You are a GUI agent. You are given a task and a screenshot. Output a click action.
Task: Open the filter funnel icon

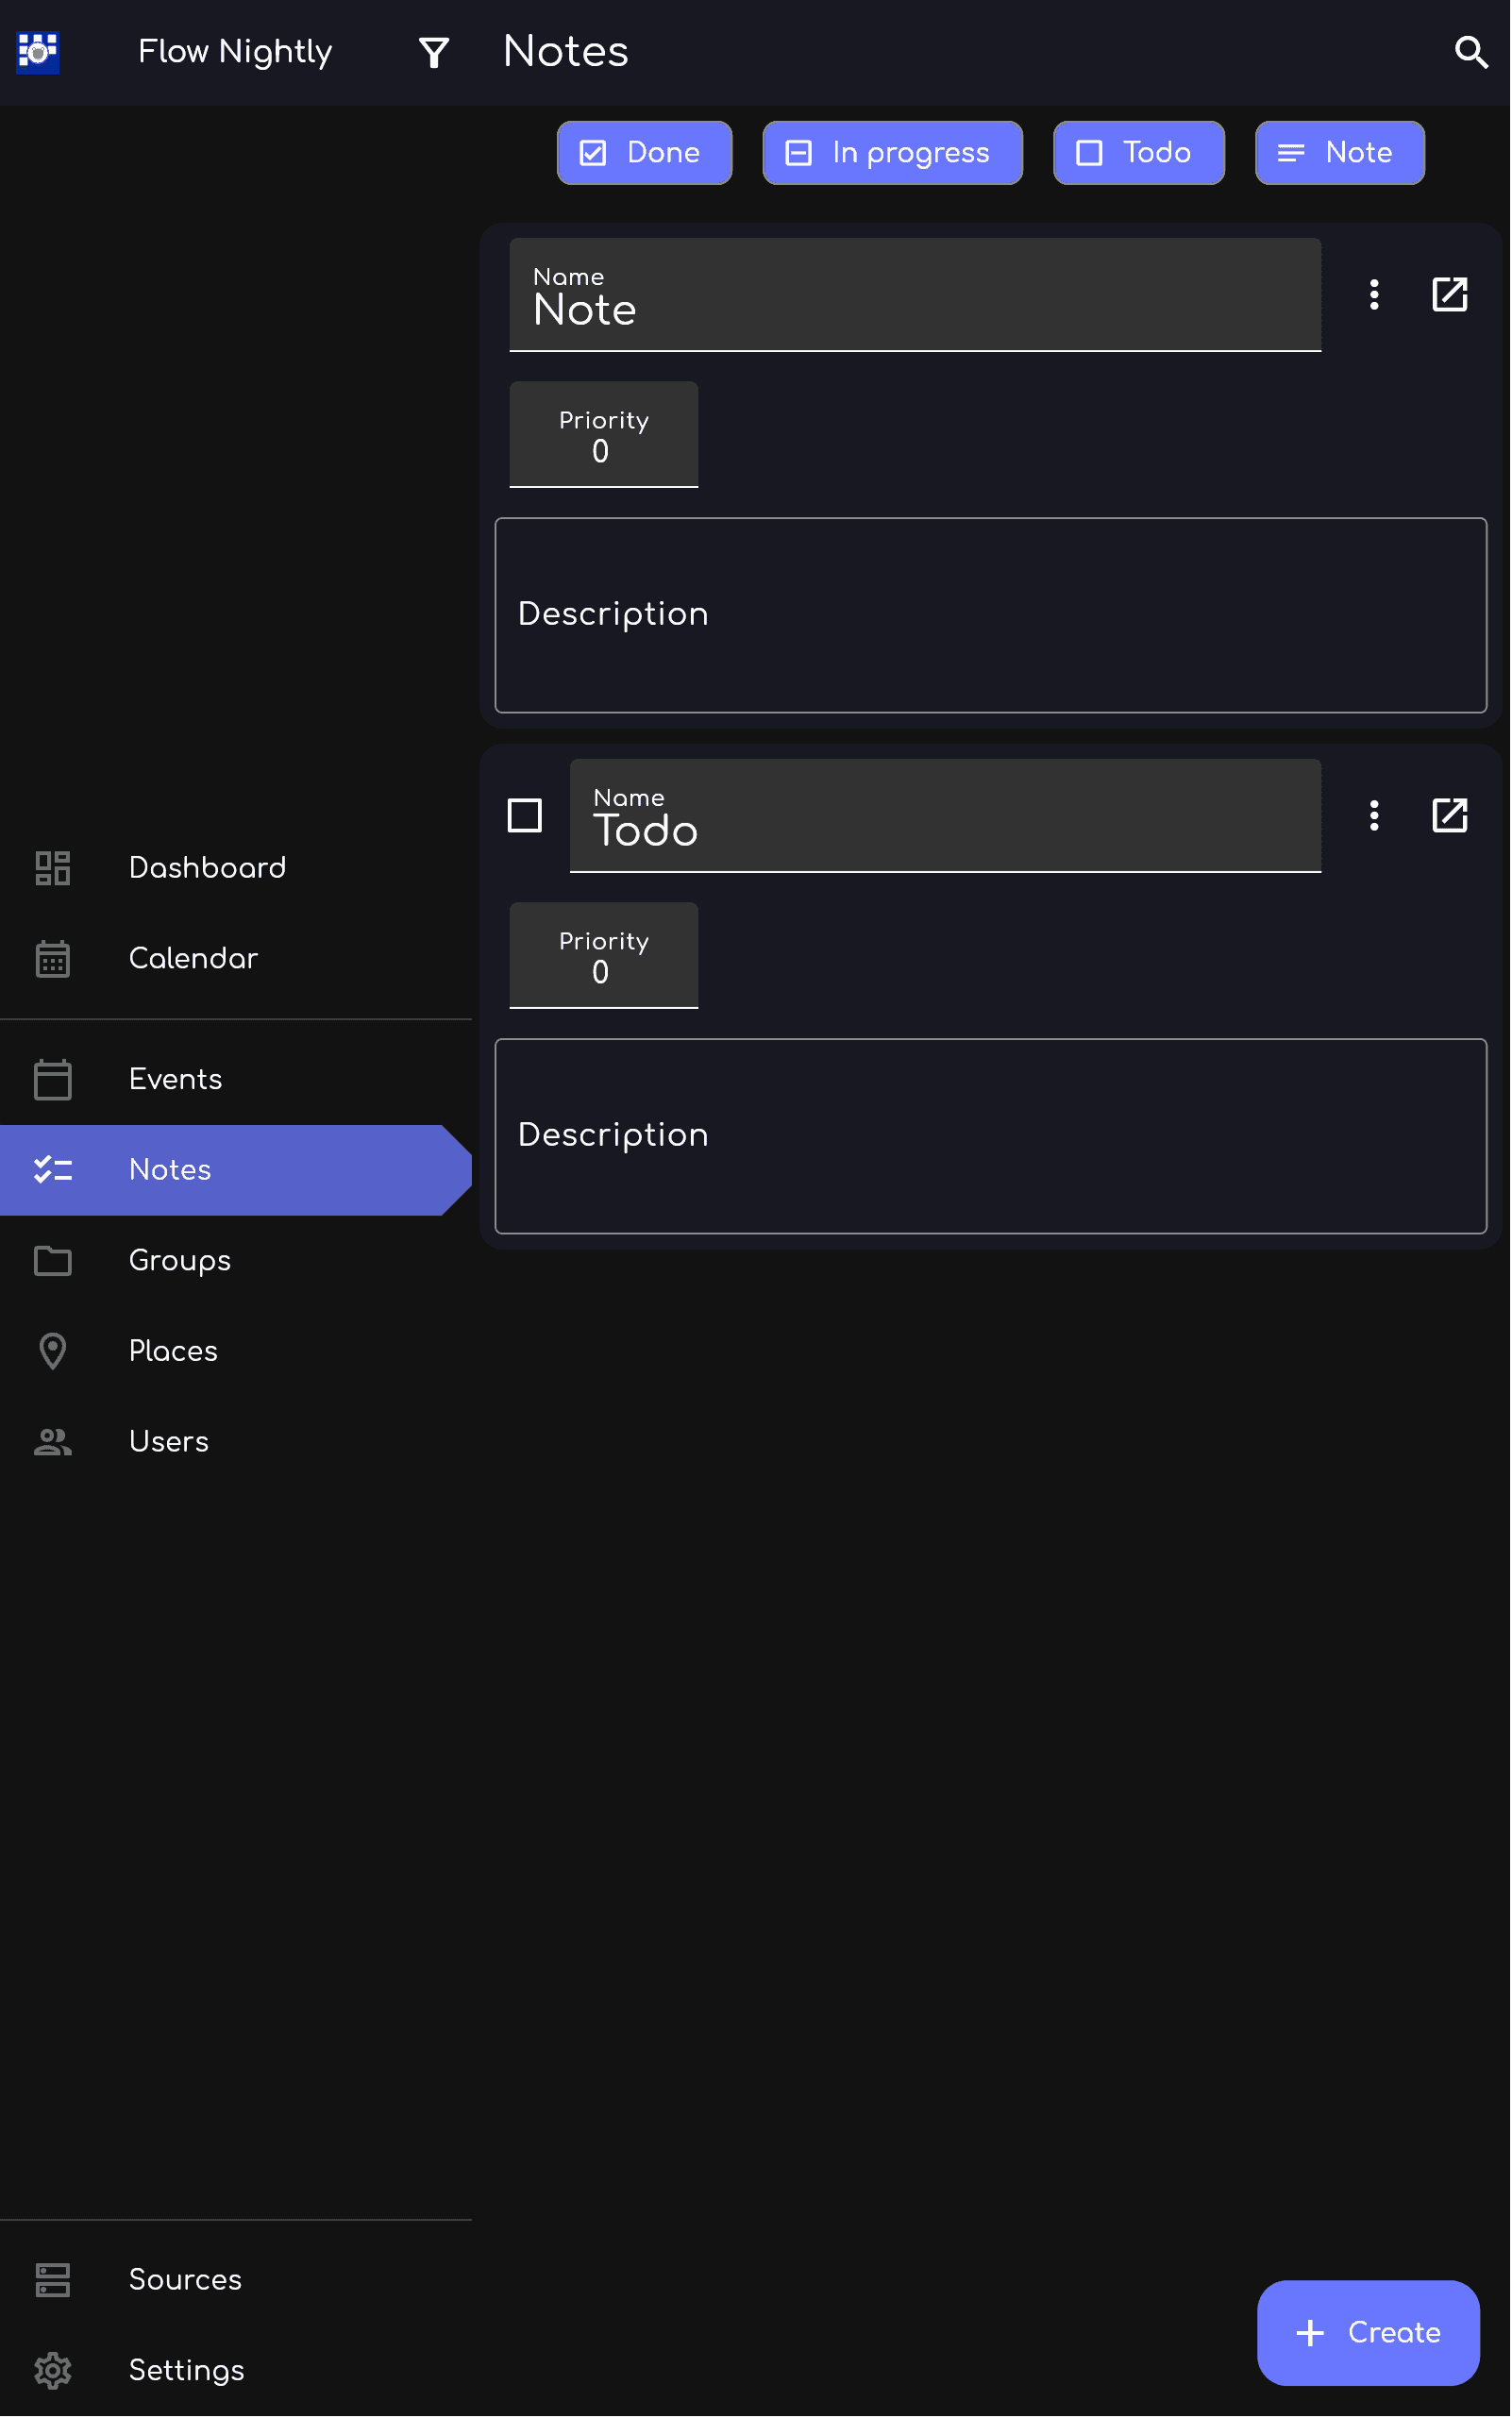433,52
